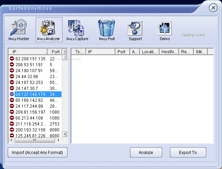Click the SM... column header
The height and width of the screenshot is (169, 222).
(200, 52)
